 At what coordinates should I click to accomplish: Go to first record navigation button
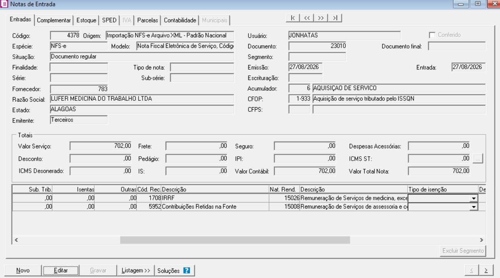(x=293, y=18)
